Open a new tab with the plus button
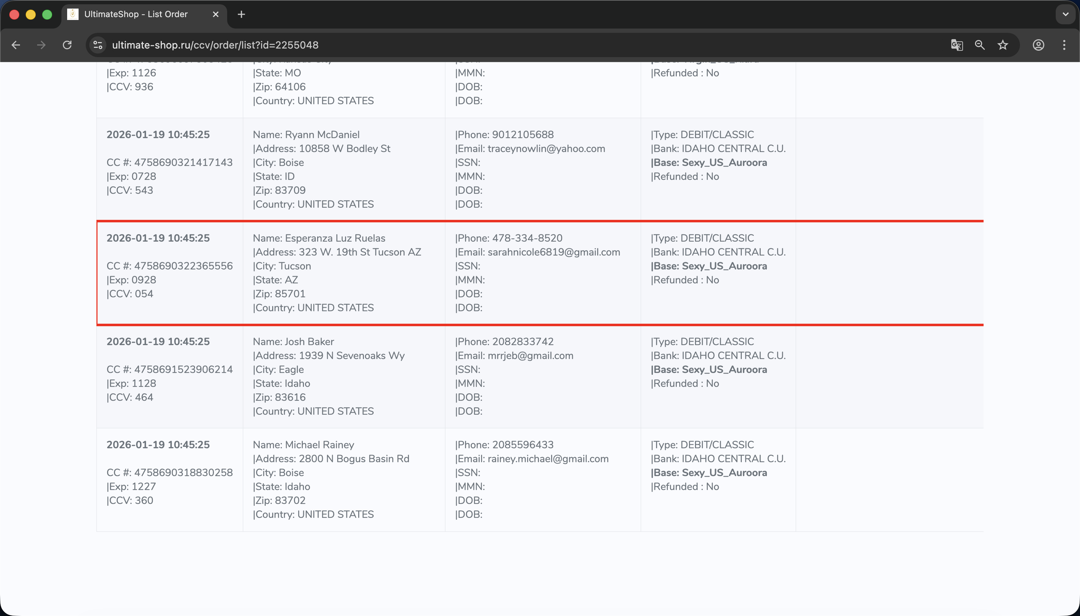Image resolution: width=1080 pixels, height=616 pixels. [x=241, y=14]
